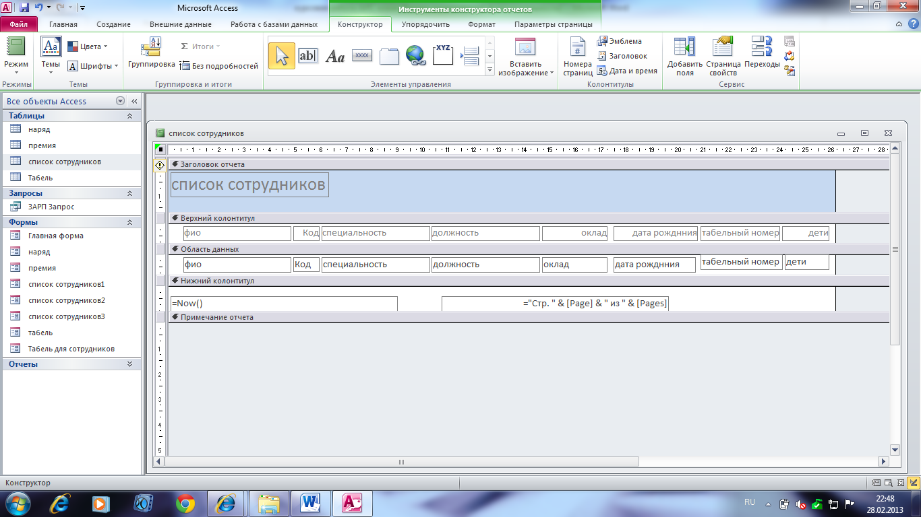Insert title using Заголовок

622,56
